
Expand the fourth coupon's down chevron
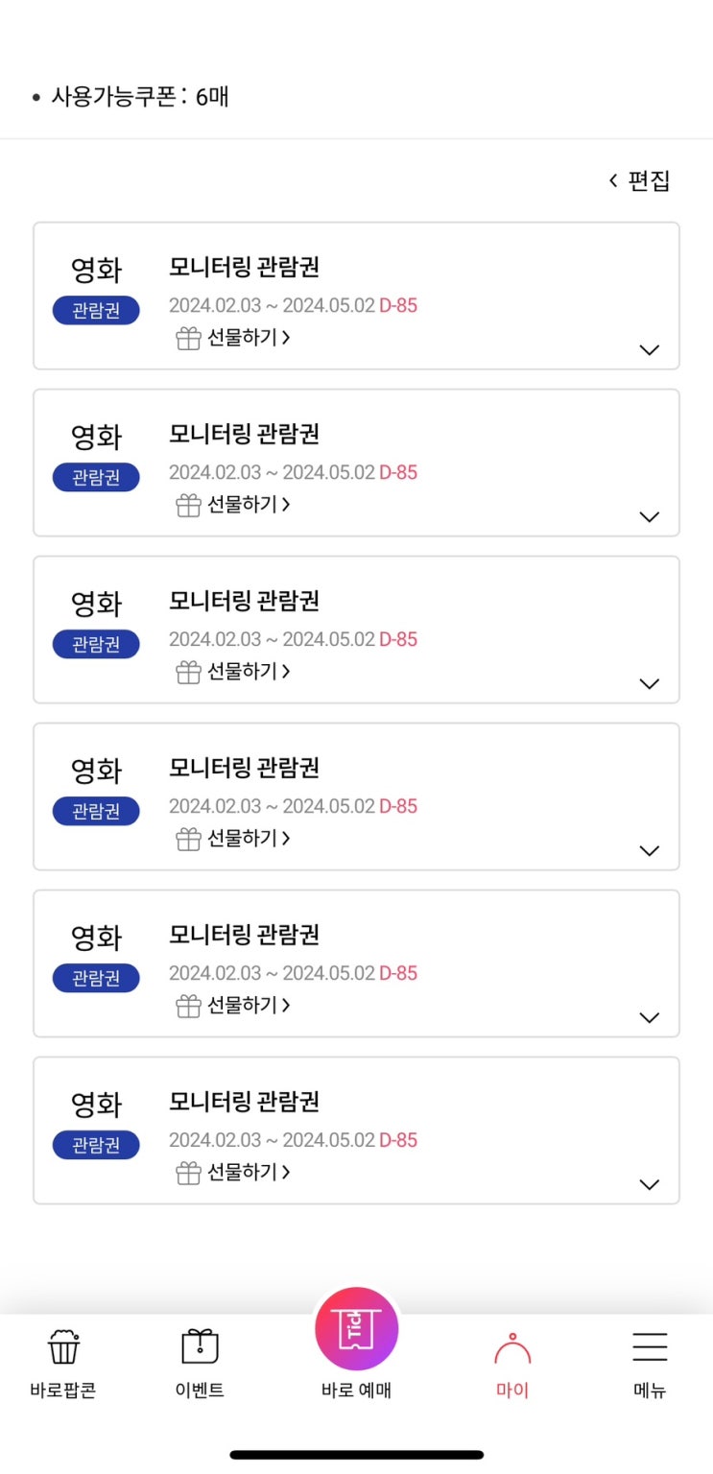(x=650, y=851)
